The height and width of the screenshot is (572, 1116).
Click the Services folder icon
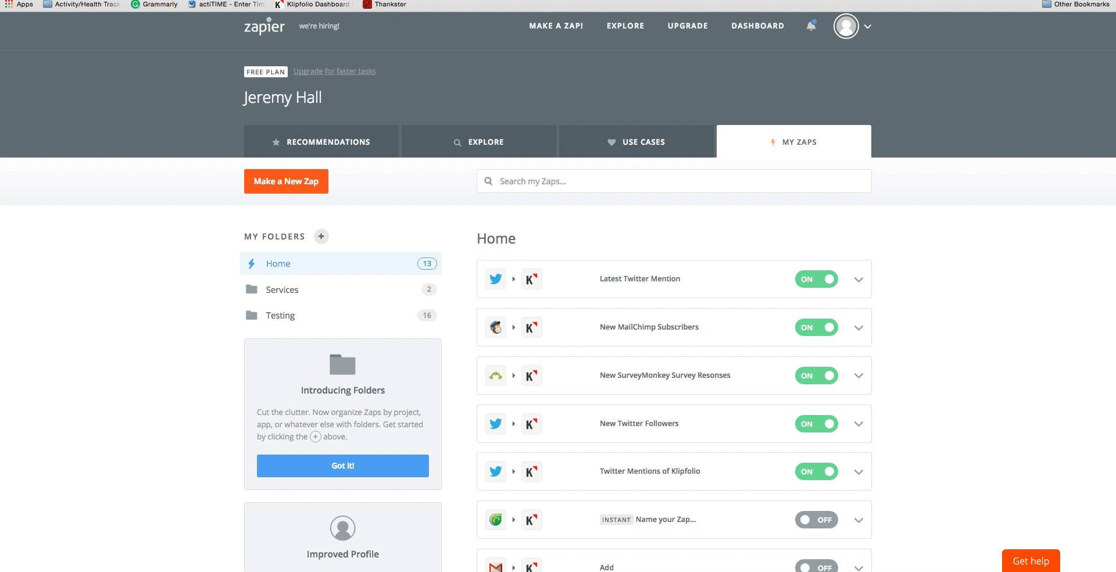coord(252,289)
